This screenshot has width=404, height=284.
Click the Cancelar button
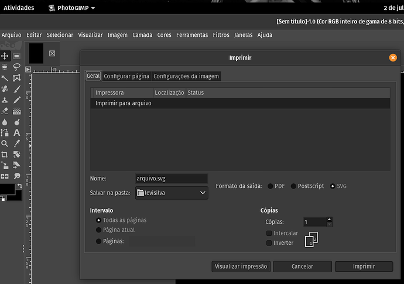(x=302, y=266)
